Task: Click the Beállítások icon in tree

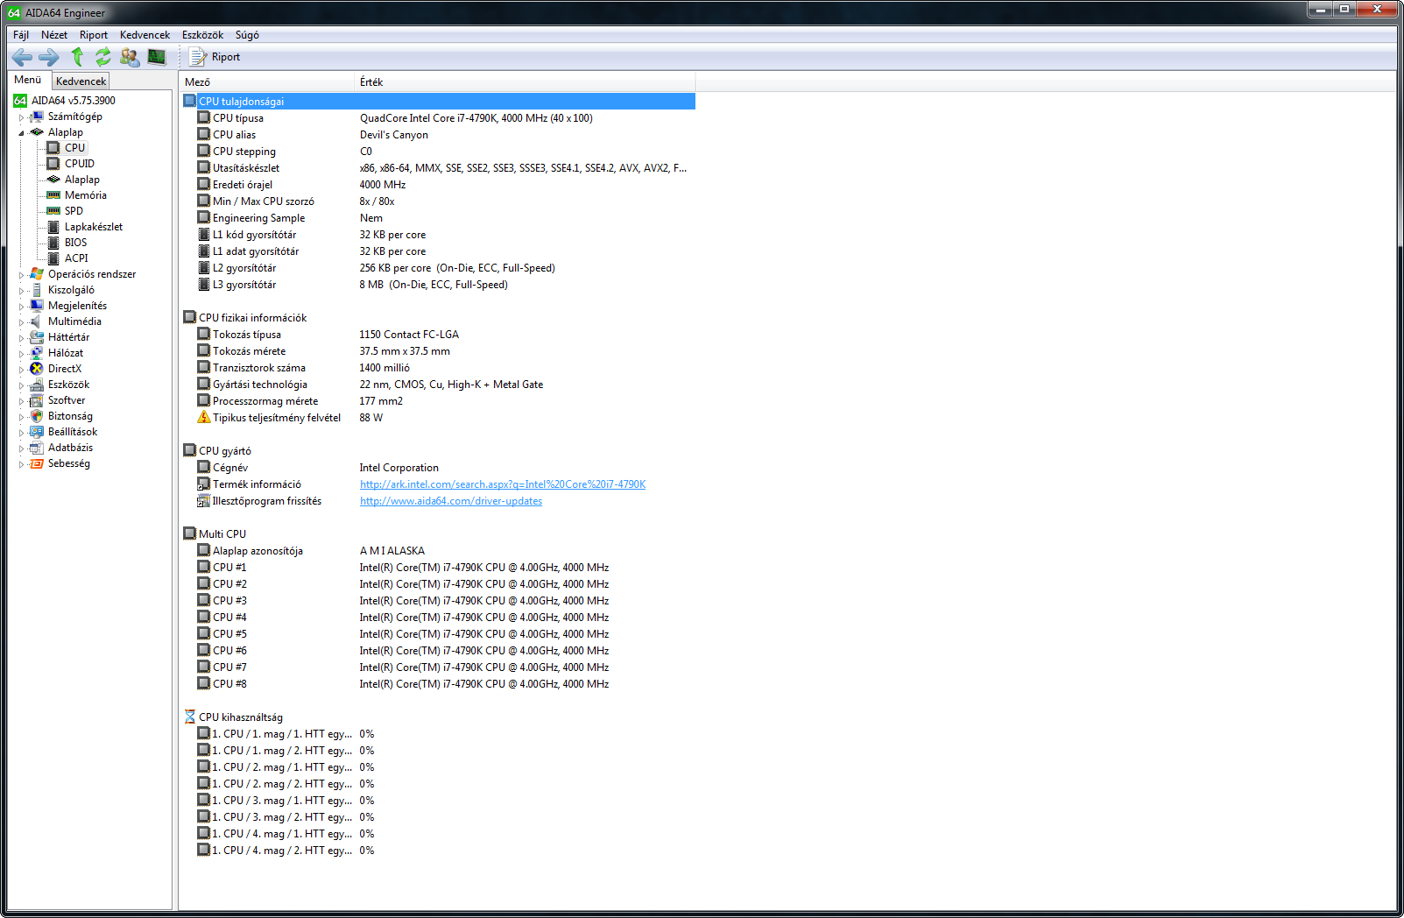Action: click(x=37, y=432)
